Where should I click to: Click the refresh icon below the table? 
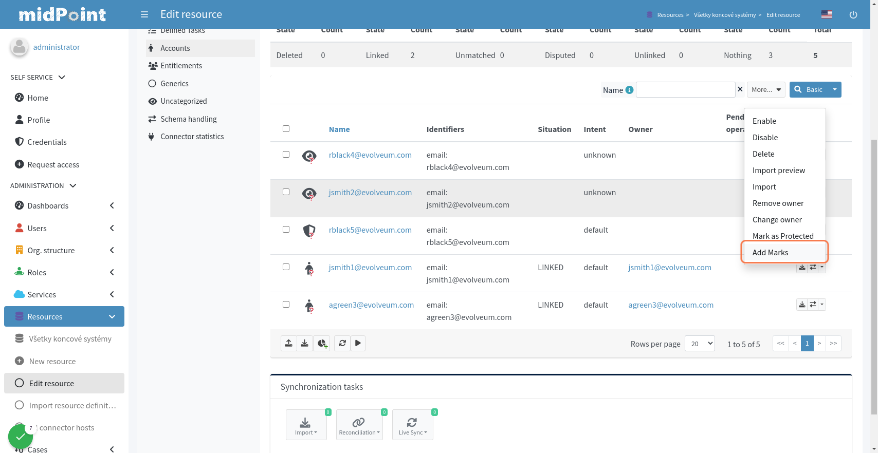point(342,343)
